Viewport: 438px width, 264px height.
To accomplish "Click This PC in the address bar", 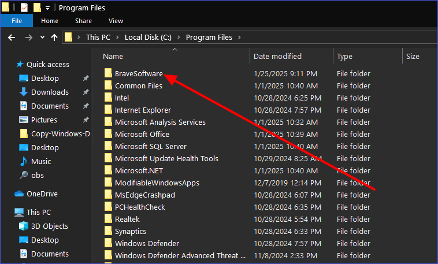I will pyautogui.click(x=98, y=38).
